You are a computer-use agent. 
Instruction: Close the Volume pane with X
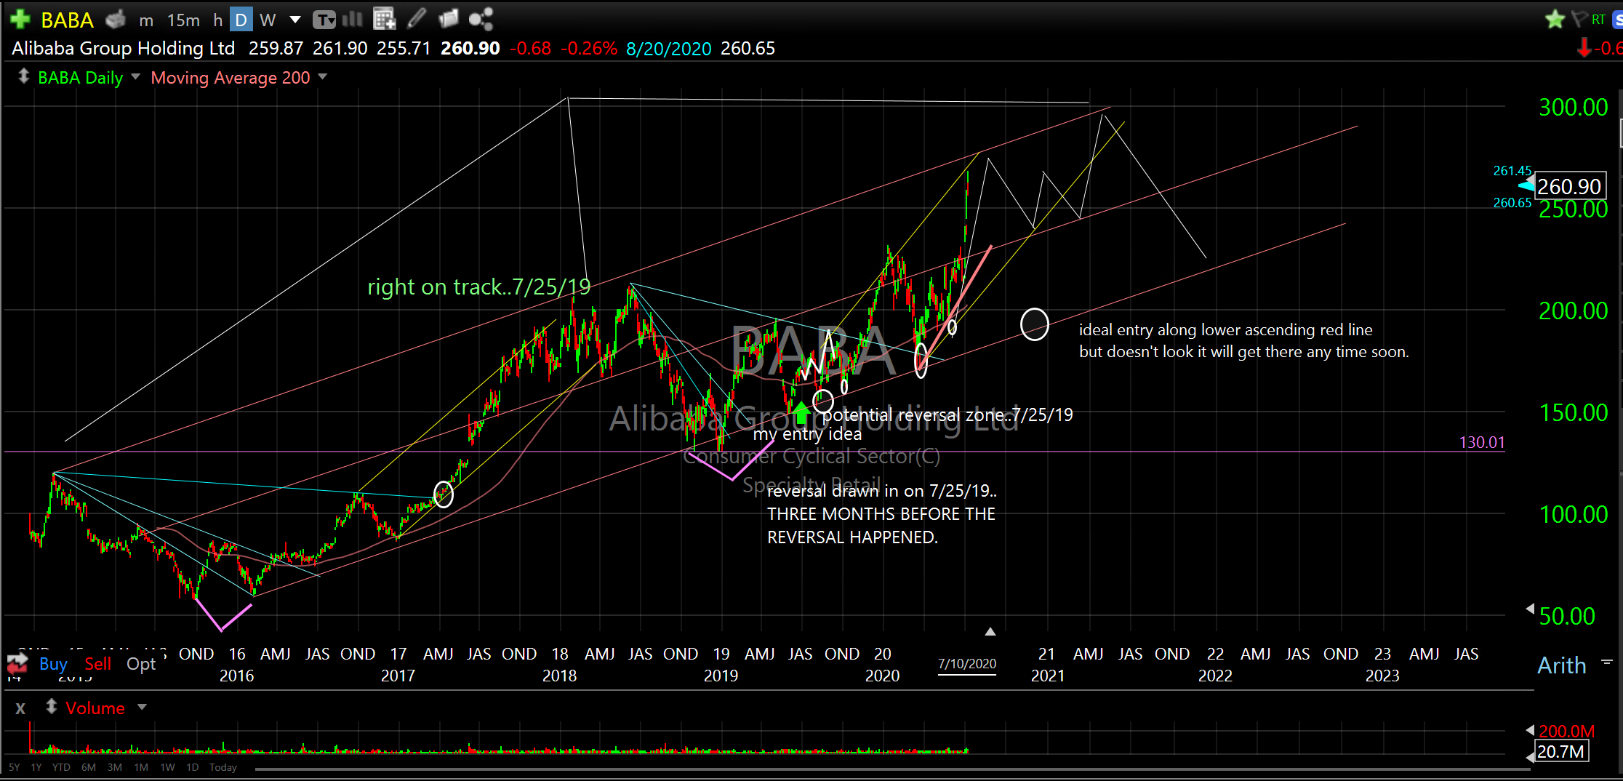coord(20,708)
